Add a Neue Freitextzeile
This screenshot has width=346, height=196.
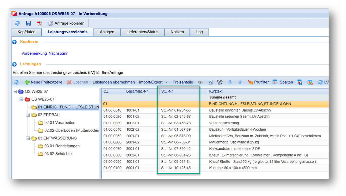click(44, 82)
